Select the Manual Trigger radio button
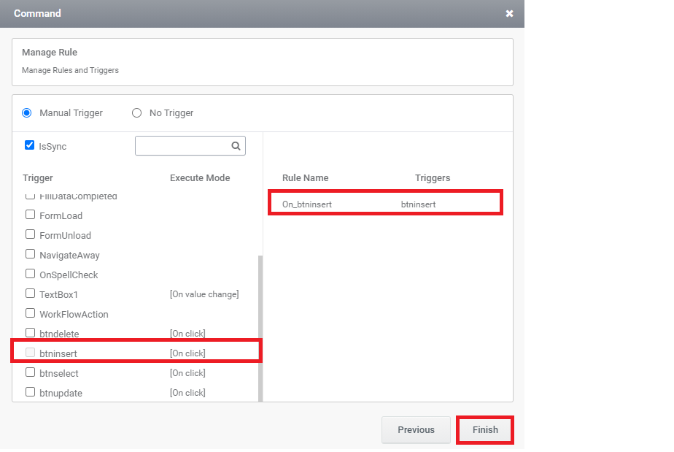Screen dimensions: 674x452 coord(27,112)
